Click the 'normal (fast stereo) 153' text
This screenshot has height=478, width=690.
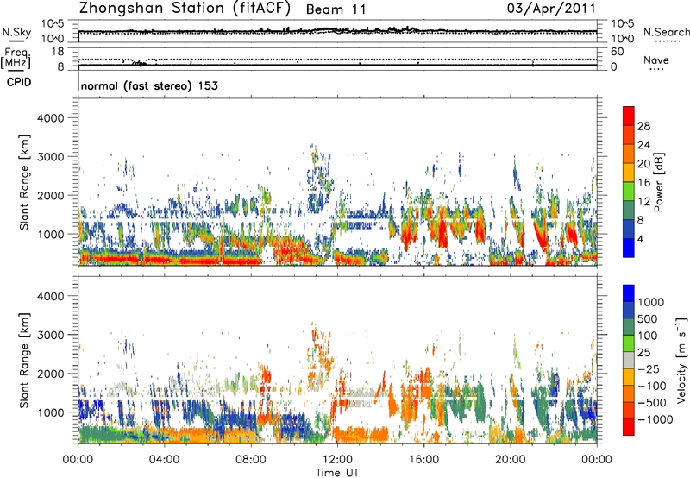(x=149, y=85)
